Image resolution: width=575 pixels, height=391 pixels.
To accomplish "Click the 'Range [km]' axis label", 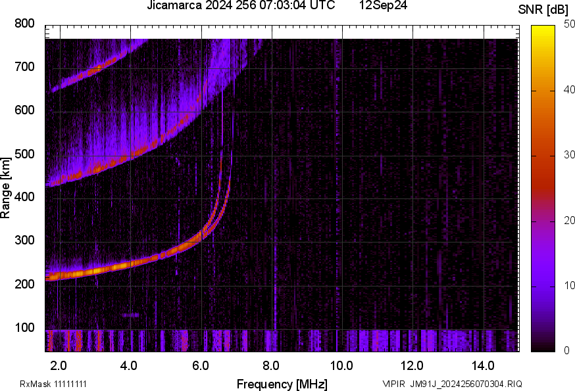I will (5, 188).
